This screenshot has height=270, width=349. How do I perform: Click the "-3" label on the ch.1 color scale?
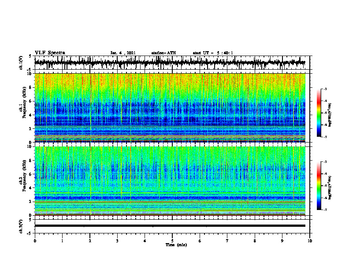pos(325,89)
